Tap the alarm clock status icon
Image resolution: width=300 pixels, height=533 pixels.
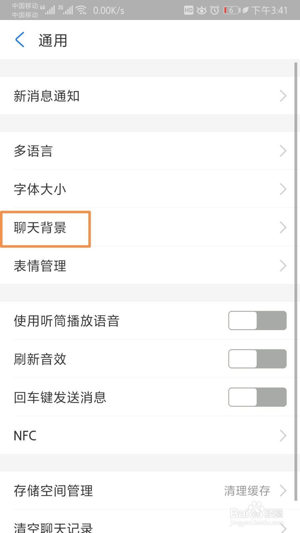click(215, 10)
